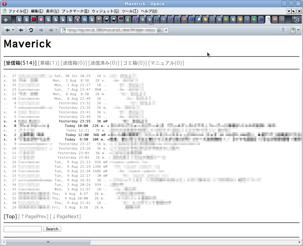Click the Search button
This screenshot has width=303, height=246.
tap(52, 229)
